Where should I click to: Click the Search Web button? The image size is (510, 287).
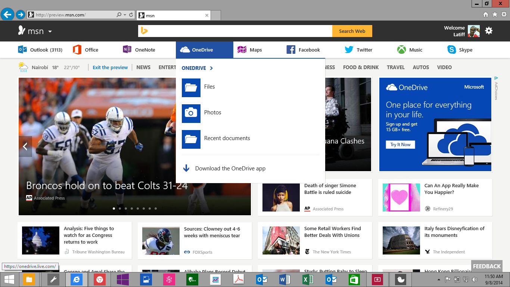(x=352, y=31)
